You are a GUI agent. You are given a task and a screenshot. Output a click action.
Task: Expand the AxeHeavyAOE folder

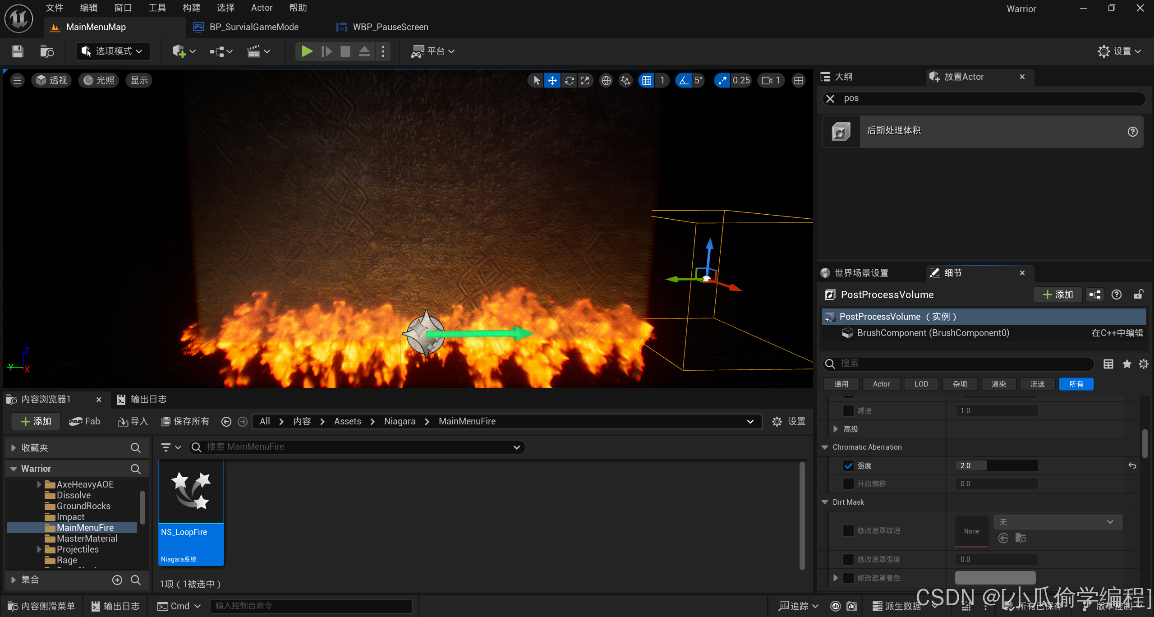(39, 484)
